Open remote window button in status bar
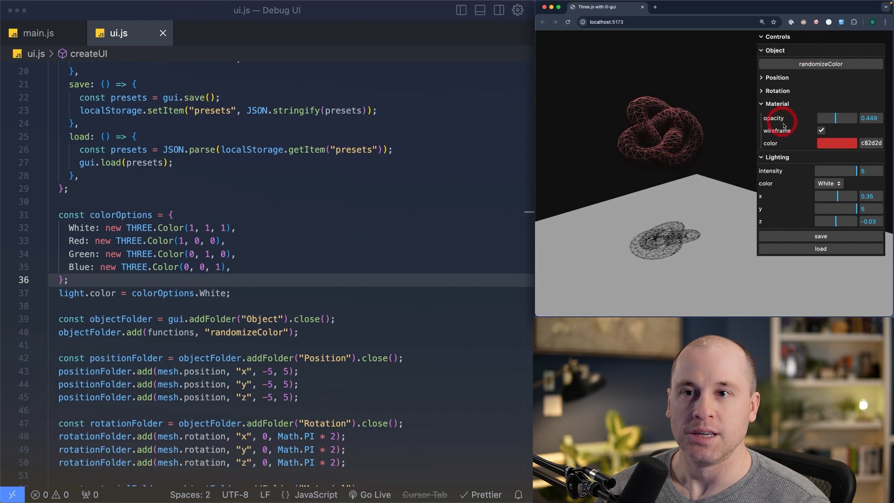Viewport: 894px width, 503px height. click(x=13, y=495)
